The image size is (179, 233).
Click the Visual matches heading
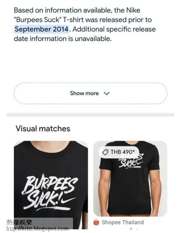(x=43, y=129)
